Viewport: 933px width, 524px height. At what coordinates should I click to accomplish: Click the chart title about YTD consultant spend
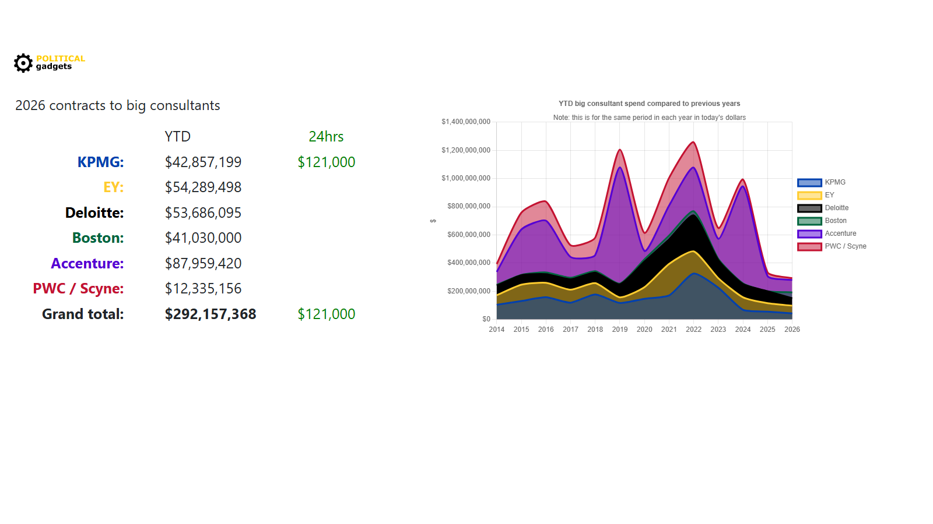(649, 104)
